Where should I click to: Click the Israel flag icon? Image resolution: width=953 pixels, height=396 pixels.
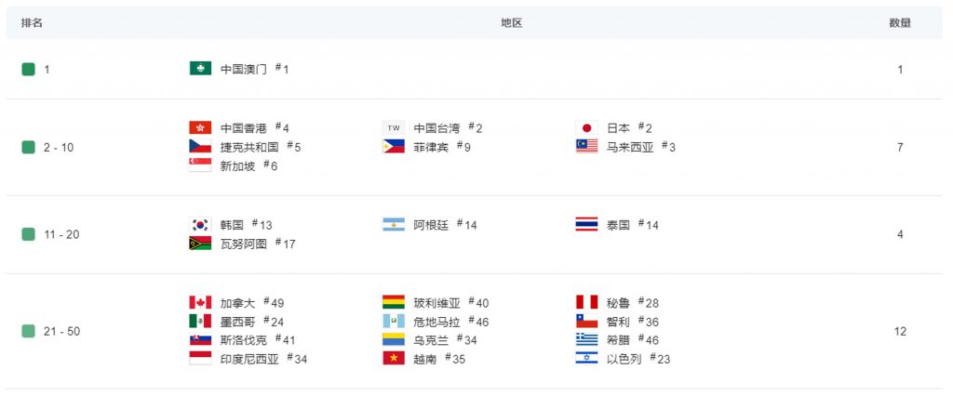coord(586,358)
